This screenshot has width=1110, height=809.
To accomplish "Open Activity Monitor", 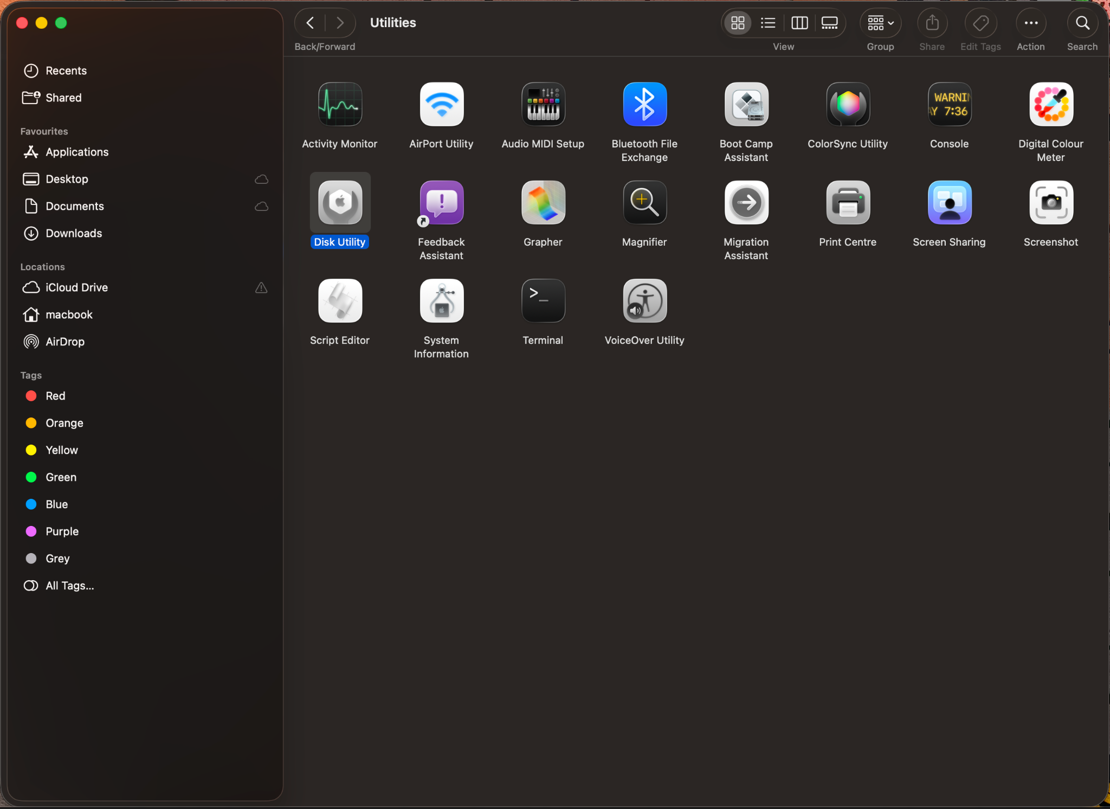I will [x=339, y=104].
